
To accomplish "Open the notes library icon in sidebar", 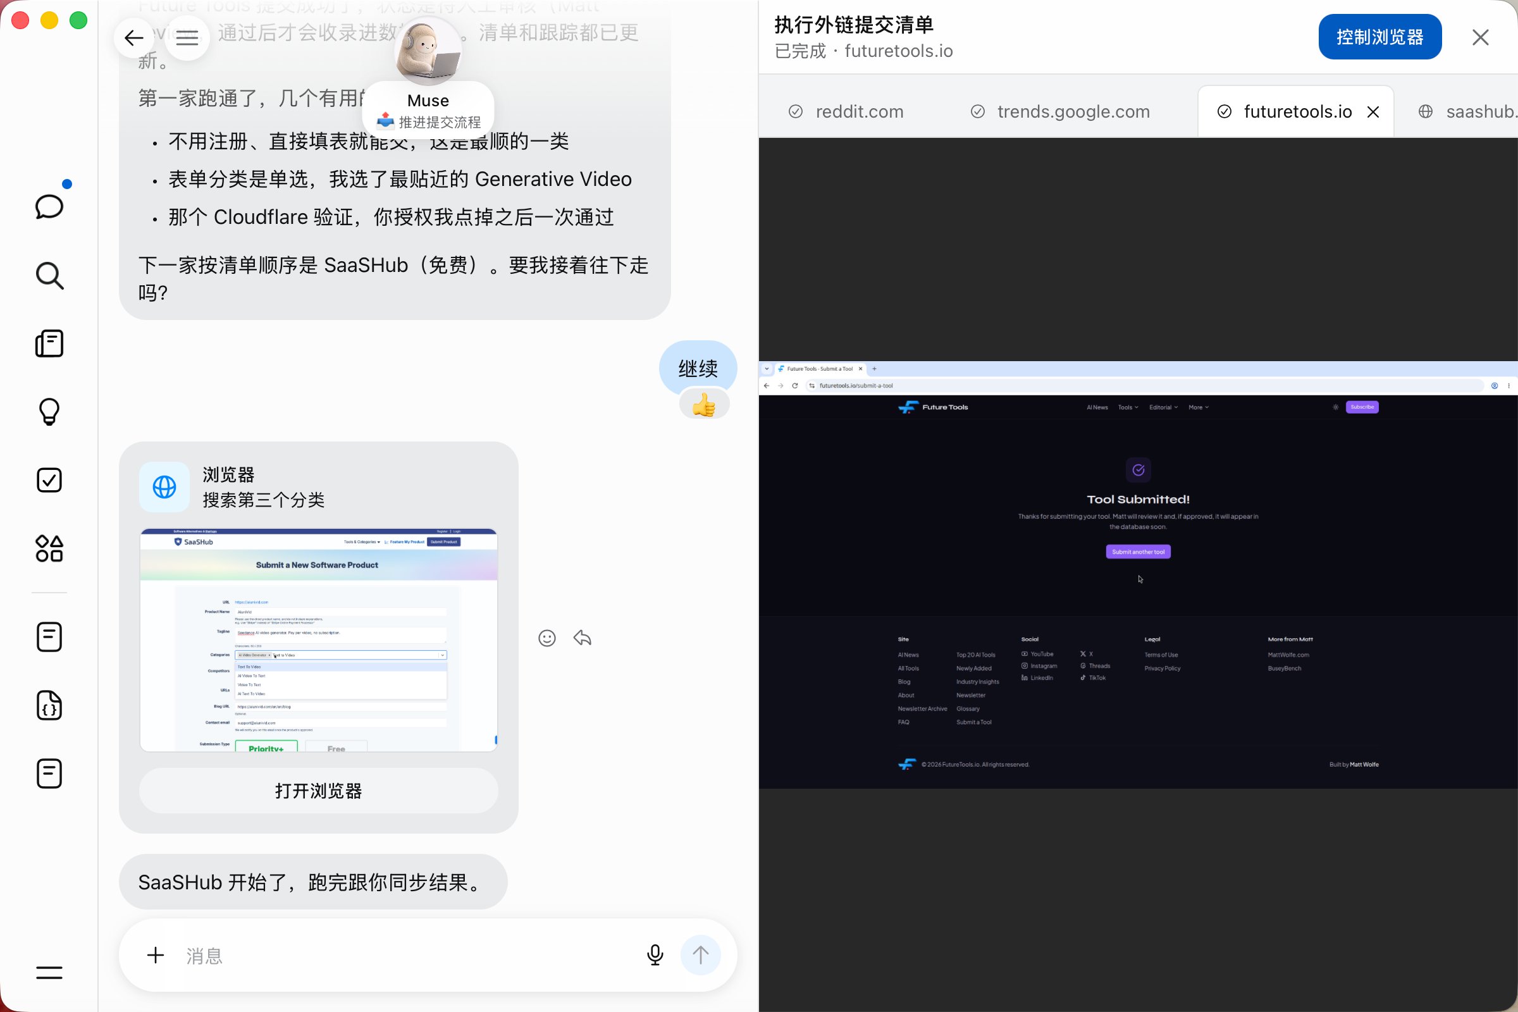I will pyautogui.click(x=49, y=343).
